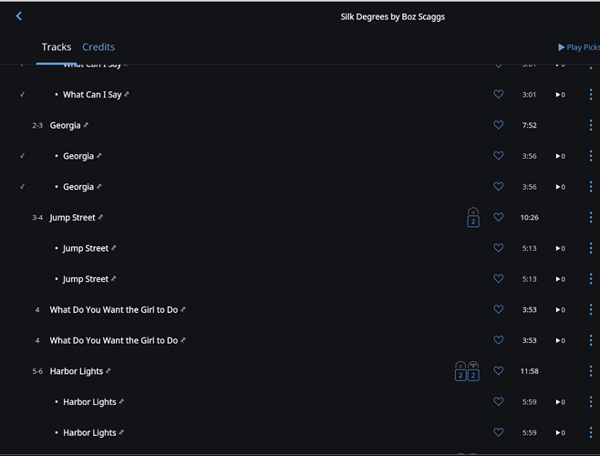Open the performances badge on Jump Street

pos(473,217)
